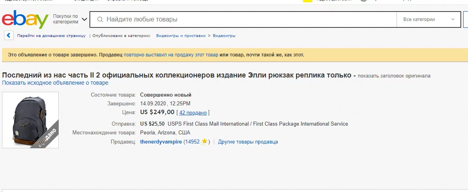The height and width of the screenshot is (192, 468).
Task: Click the backpack product thumbnail
Action: 30,120
